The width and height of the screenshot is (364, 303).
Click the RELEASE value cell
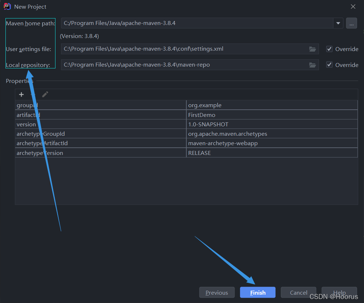(272, 153)
